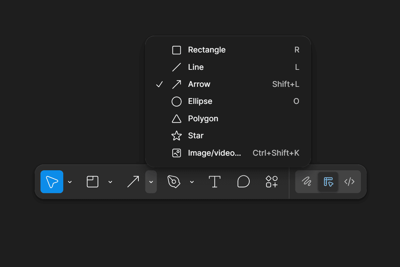Open the highlighted shape tool dropdown
The height and width of the screenshot is (267, 400).
[151, 182]
